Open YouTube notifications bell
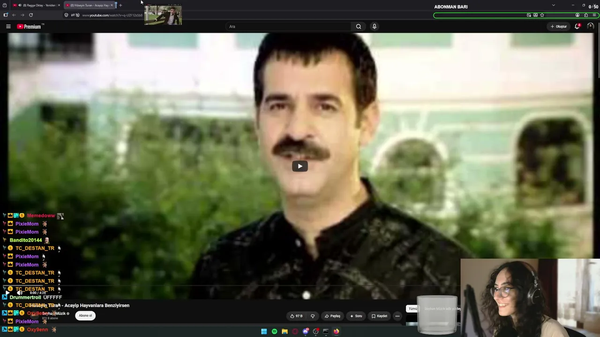Screen dimensions: 600x337 pyautogui.click(x=577, y=26)
